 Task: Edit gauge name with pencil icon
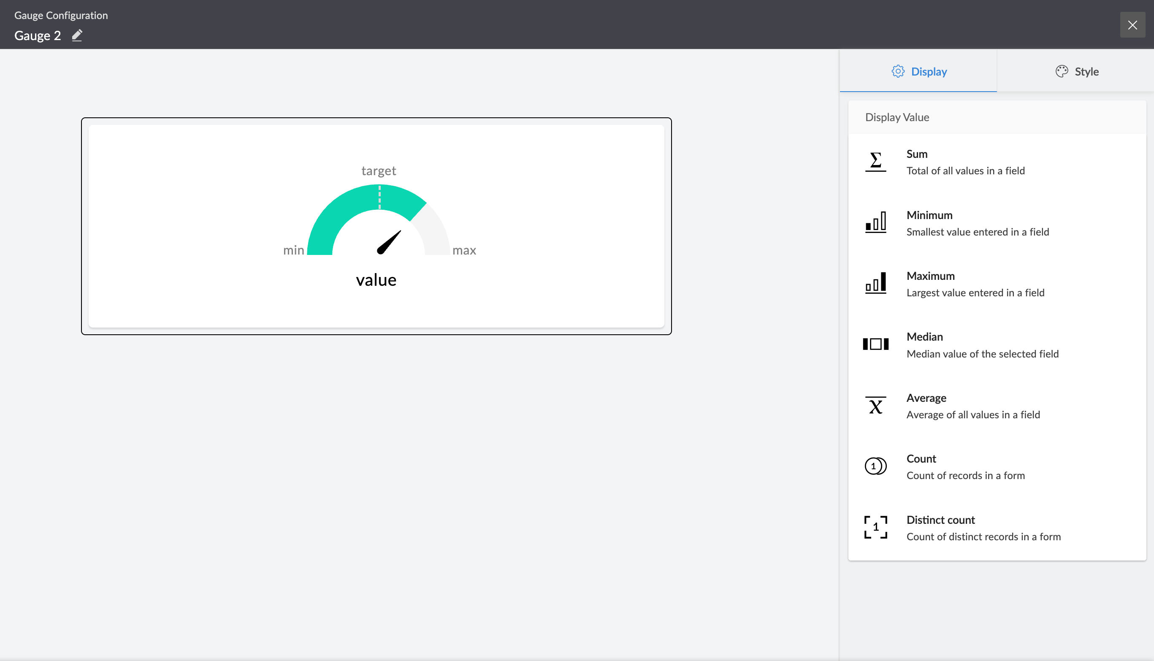tap(77, 35)
